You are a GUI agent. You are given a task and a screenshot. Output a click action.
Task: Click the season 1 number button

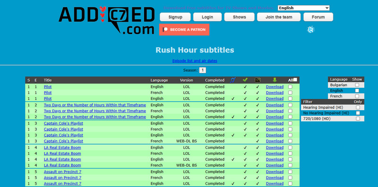click(203, 70)
